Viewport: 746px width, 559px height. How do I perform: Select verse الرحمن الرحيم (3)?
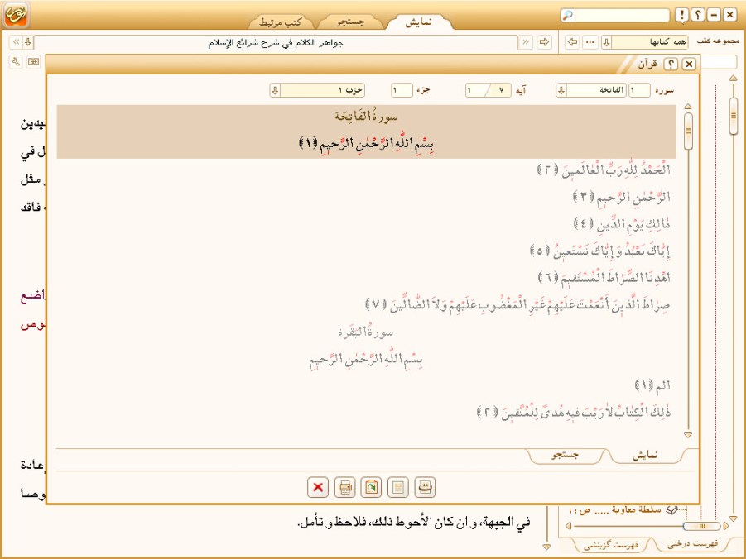(621, 196)
